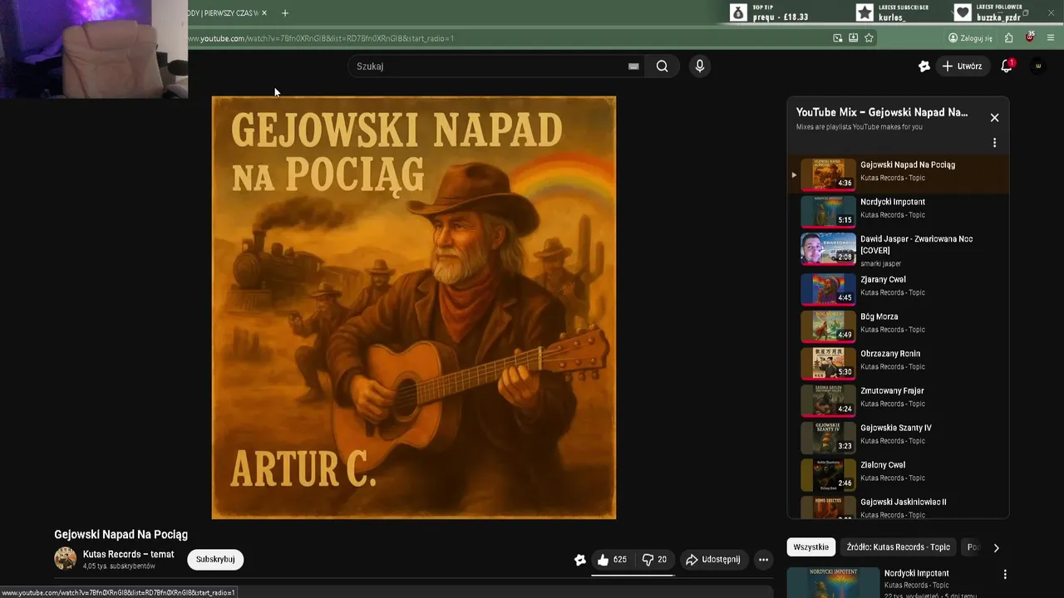The width and height of the screenshot is (1064, 598).
Task: Like the video with thumbs up 625
Action: coord(613,560)
